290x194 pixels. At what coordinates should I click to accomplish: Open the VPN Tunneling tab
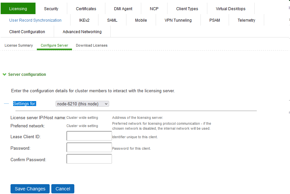tap(178, 20)
